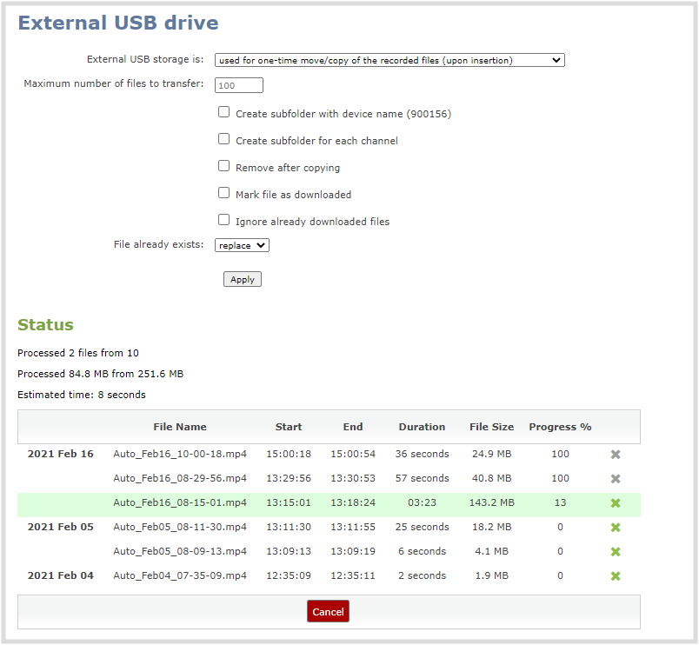Tick Create subfolder for each channel
The image size is (699, 645).
[x=223, y=138]
